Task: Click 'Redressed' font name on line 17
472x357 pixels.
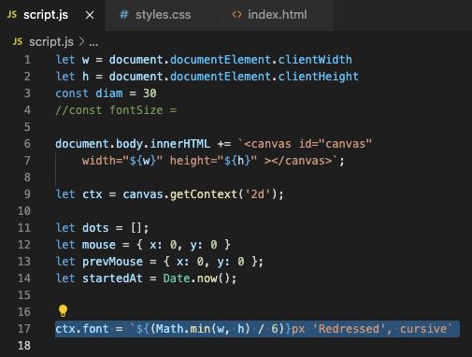Action: [x=350, y=329]
